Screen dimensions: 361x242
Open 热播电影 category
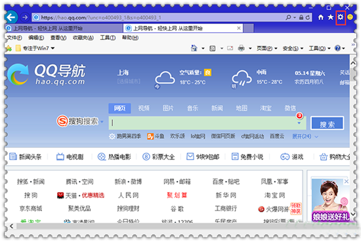pos(114,157)
